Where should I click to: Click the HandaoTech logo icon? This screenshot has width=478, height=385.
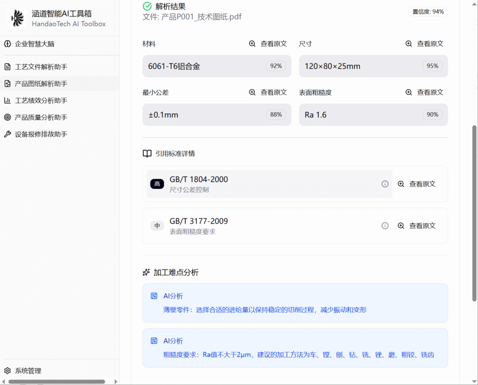coord(17,18)
